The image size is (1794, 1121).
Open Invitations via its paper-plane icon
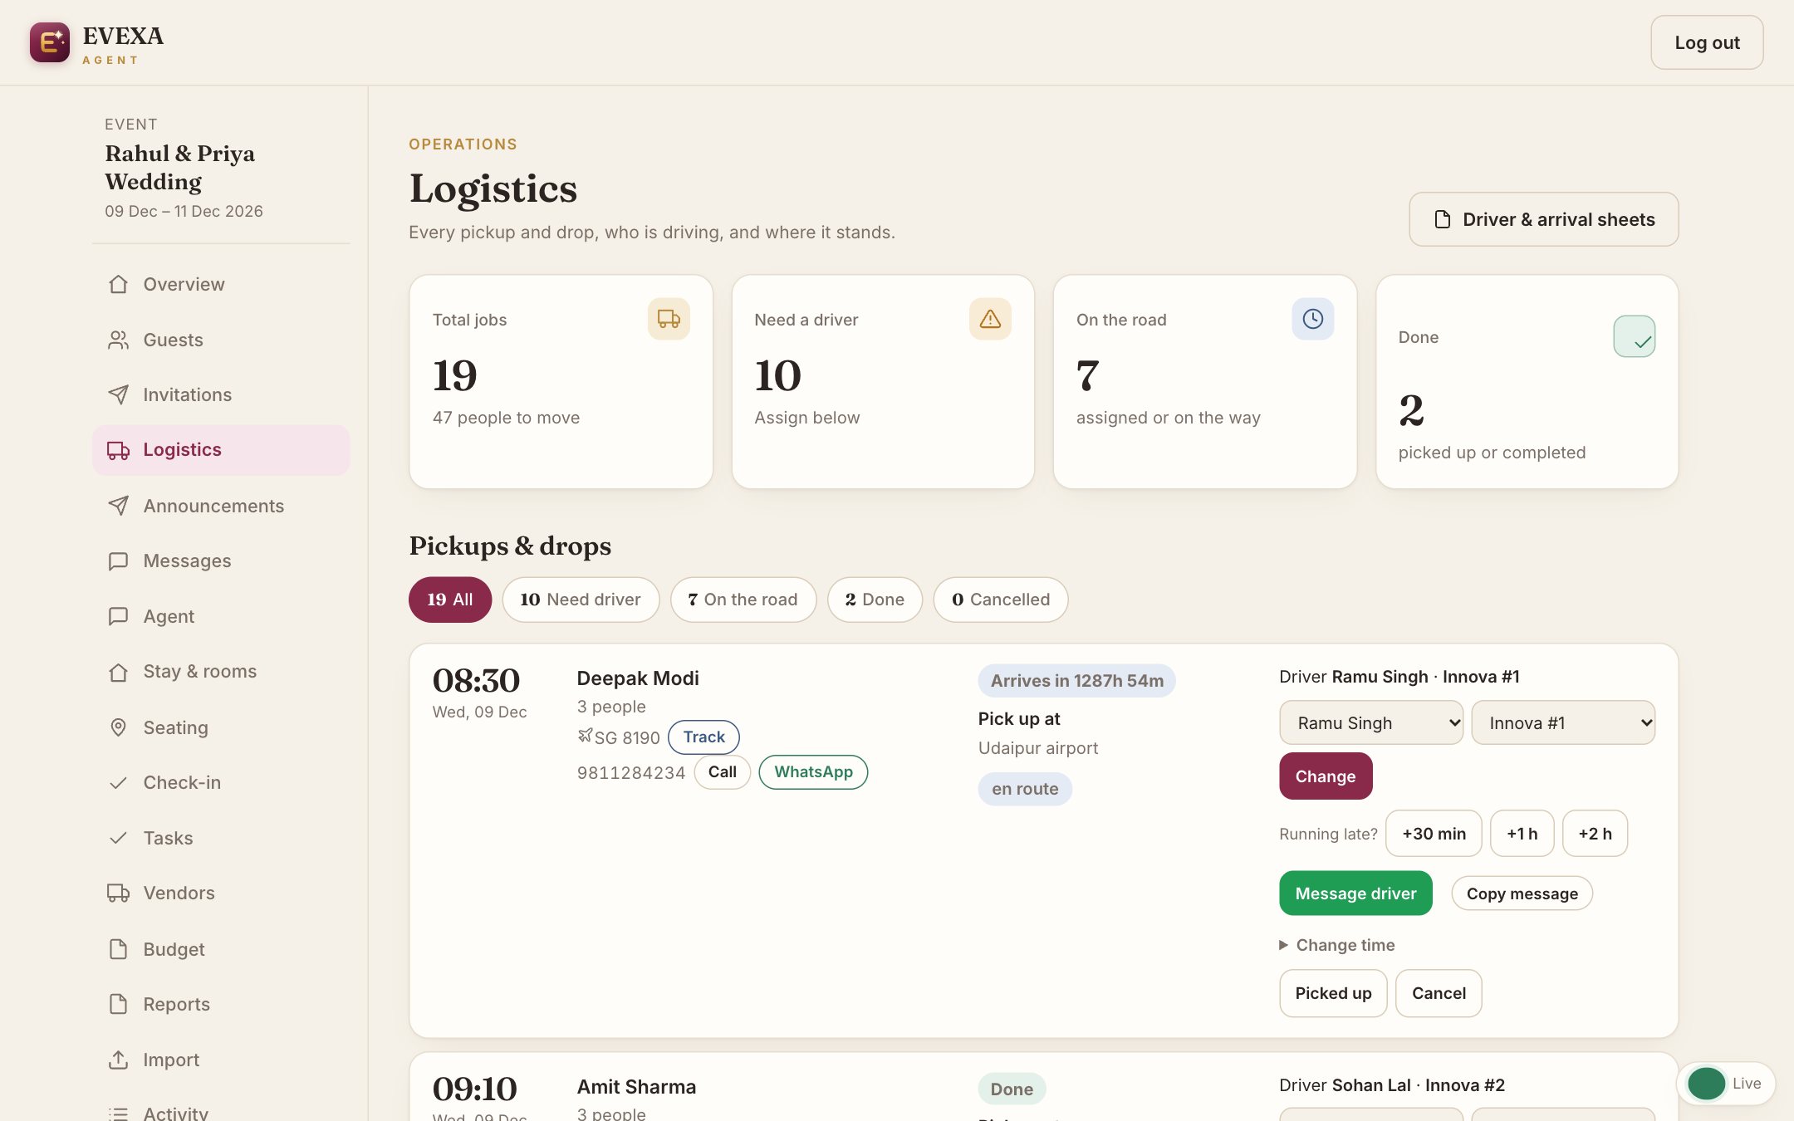click(x=118, y=394)
